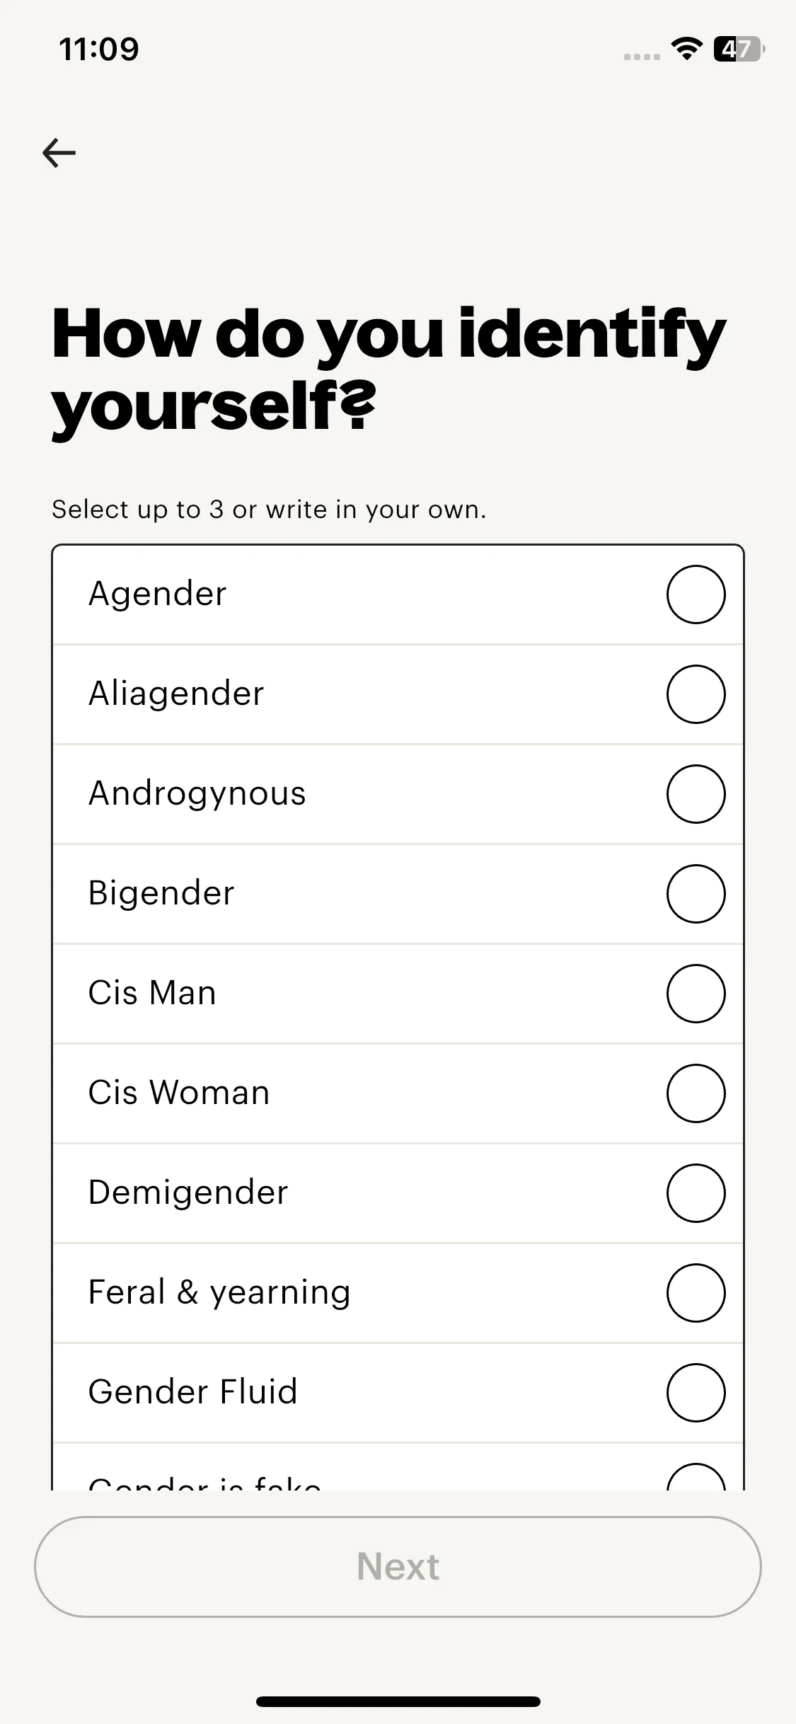Tap the 11:09 clock in status bar

tap(99, 50)
